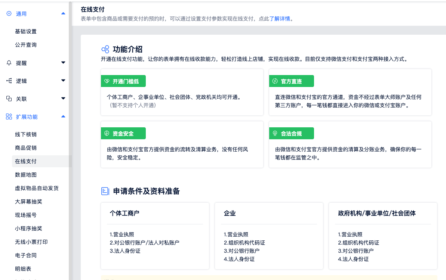Click the 资金安全 shield badge icon

point(107,133)
